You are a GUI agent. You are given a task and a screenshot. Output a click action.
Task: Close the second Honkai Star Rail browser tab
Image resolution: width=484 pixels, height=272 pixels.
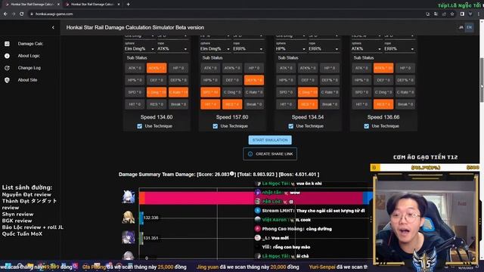click(x=119, y=5)
